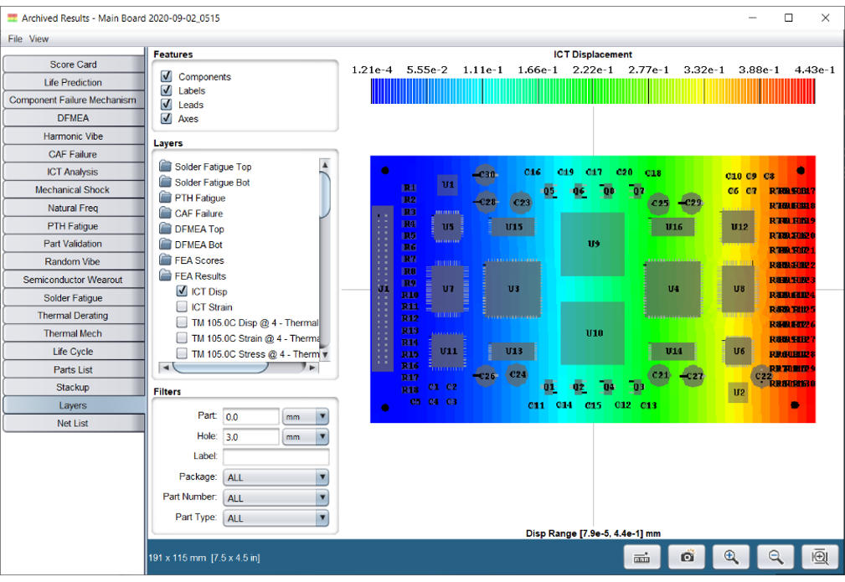Click the zoom in magnifier icon
Image resolution: width=845 pixels, height=582 pixels.
731,557
